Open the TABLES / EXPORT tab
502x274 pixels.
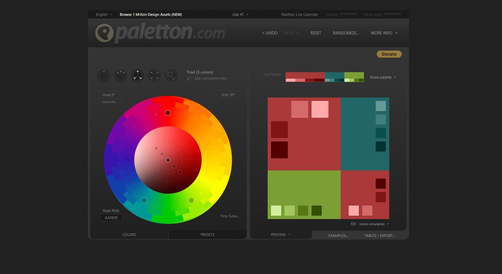[380, 235]
